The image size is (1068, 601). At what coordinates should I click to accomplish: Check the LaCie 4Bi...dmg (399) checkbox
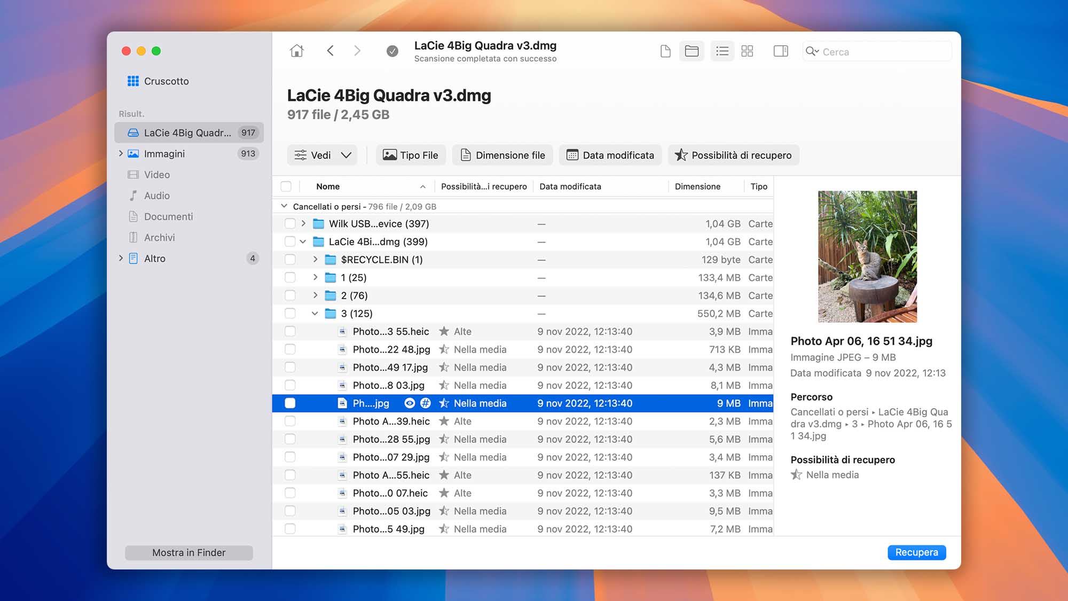coord(290,242)
